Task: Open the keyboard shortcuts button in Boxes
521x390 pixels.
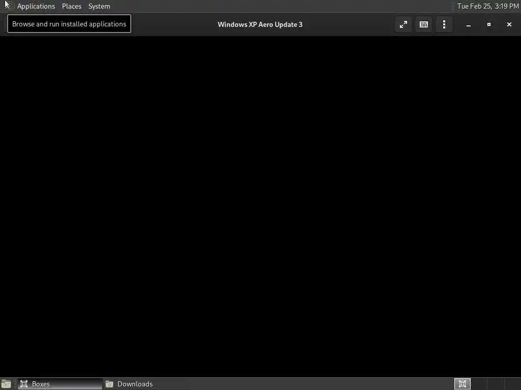Action: (x=424, y=24)
